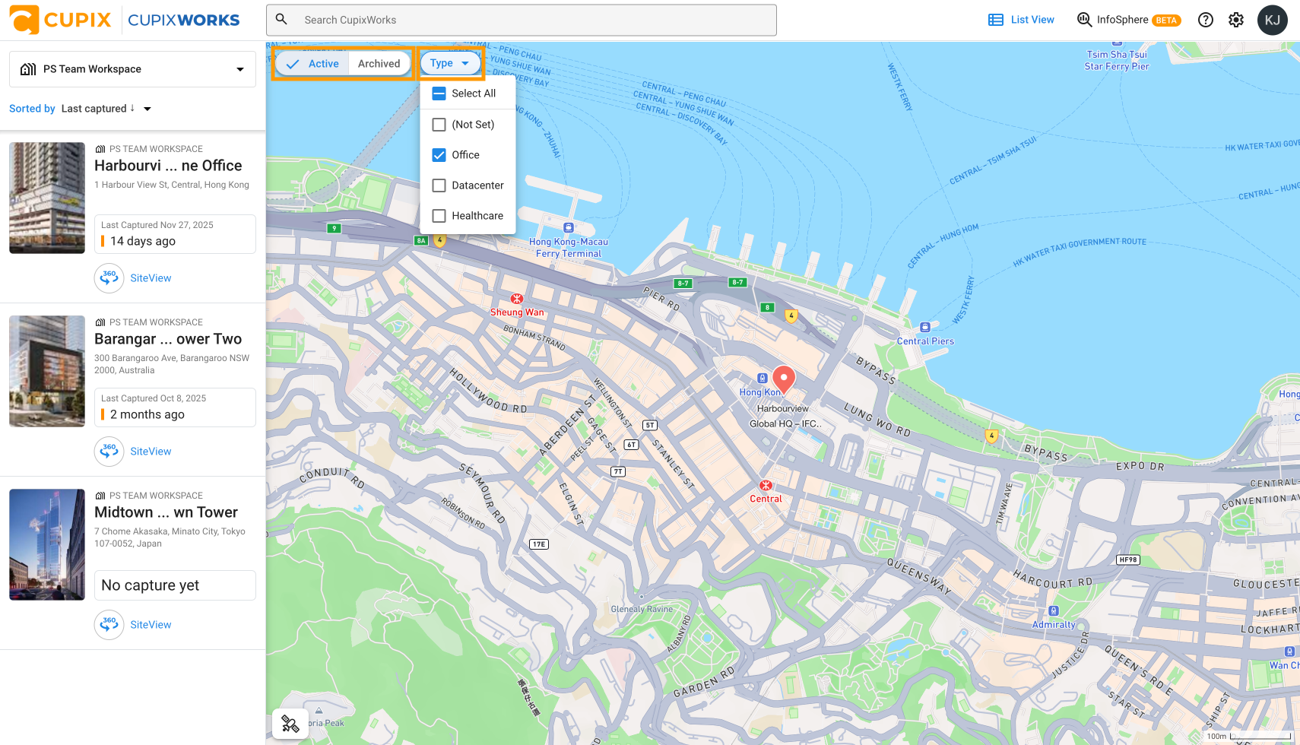Switch to List View
This screenshot has width=1300, height=745.
1021,20
